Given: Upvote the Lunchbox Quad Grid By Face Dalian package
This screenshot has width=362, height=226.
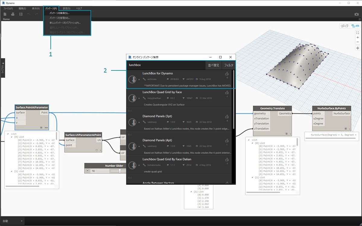Looking at the screenshot, I should 227,159.
